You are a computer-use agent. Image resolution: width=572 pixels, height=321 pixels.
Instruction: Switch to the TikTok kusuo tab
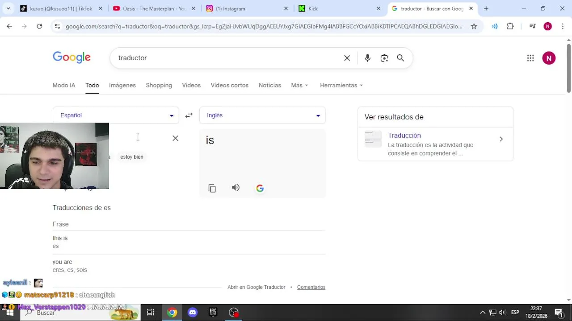(x=61, y=8)
